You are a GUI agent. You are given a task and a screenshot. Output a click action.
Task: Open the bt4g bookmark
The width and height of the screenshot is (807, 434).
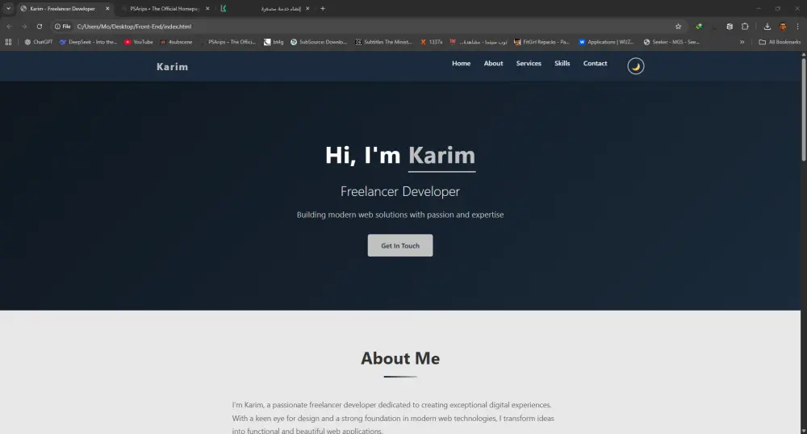pyautogui.click(x=274, y=42)
